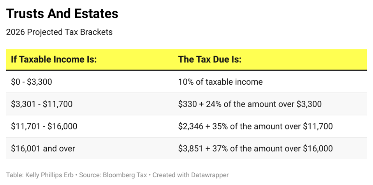This screenshot has width=373, height=185.
Task: Select the "$16,001 and over" income cell
Action: [x=43, y=148]
